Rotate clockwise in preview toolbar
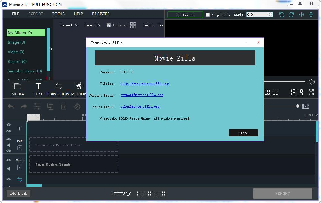 (x=291, y=15)
